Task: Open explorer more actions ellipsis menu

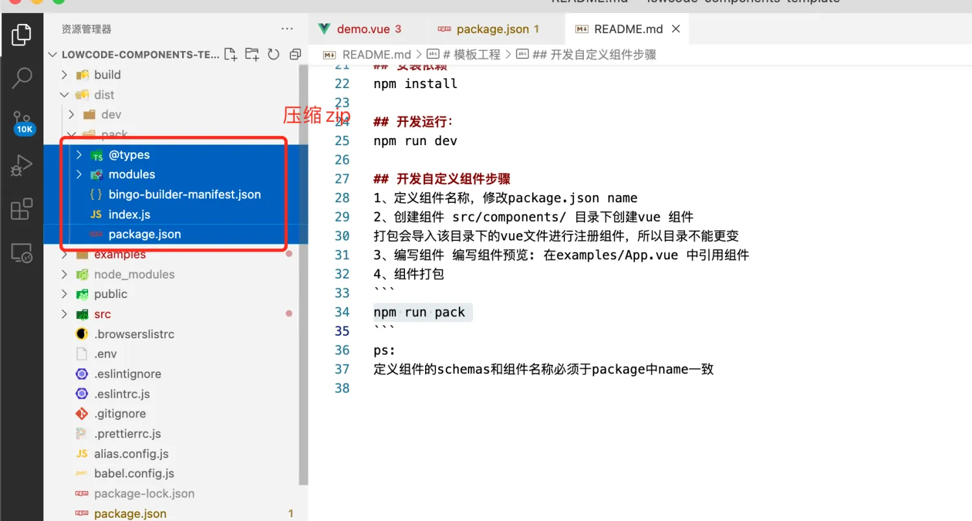Action: pyautogui.click(x=287, y=29)
